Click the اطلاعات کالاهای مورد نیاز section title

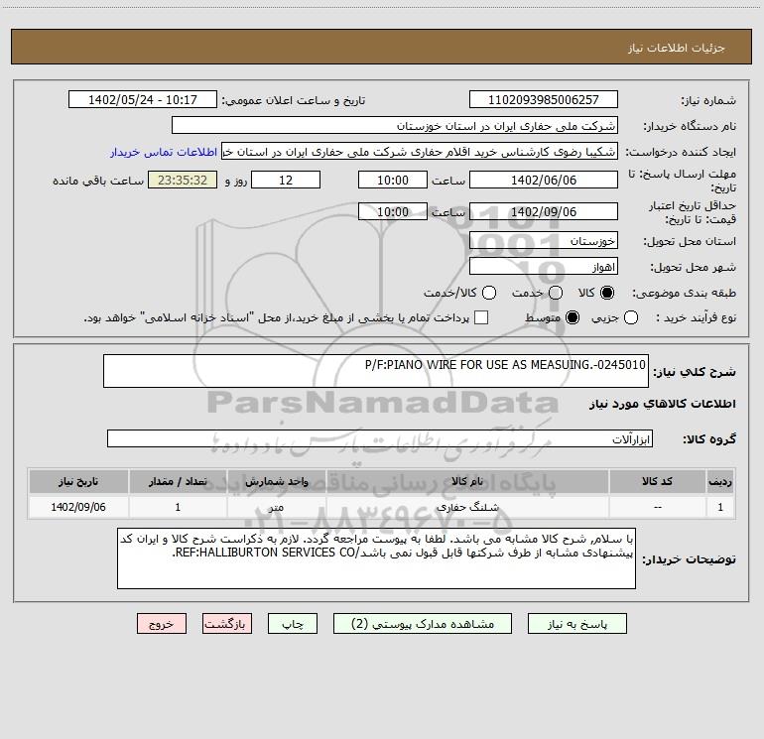(x=662, y=404)
